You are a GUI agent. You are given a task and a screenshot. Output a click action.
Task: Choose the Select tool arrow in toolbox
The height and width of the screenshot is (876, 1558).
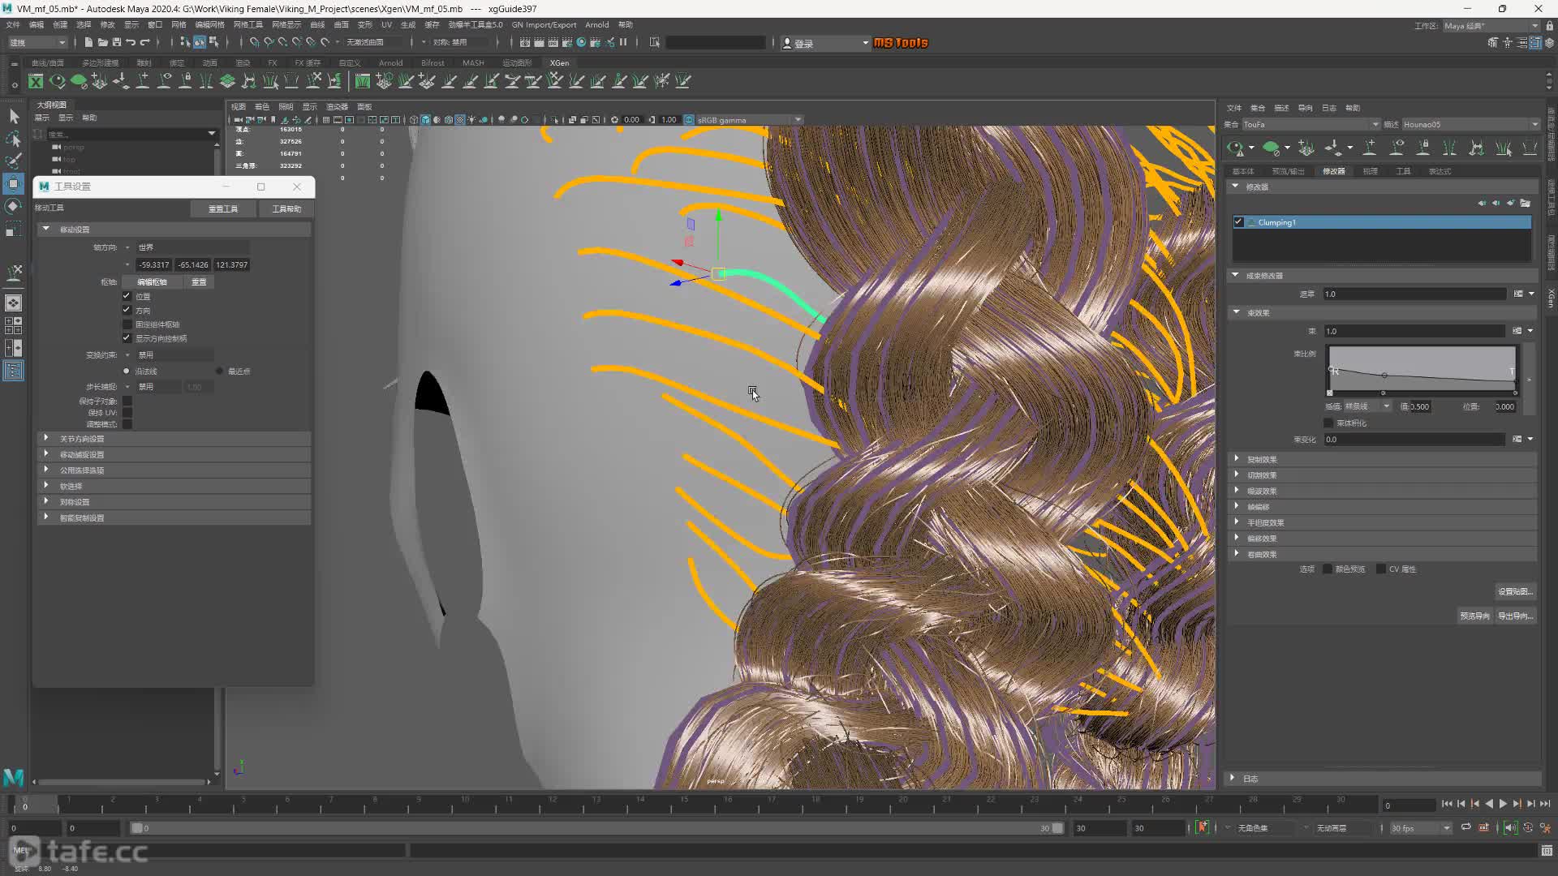(14, 117)
